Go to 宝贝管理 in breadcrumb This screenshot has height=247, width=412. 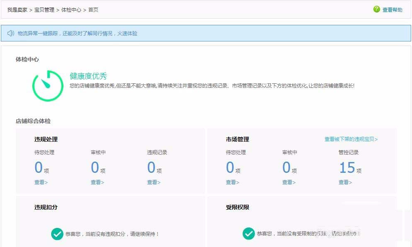44,10
